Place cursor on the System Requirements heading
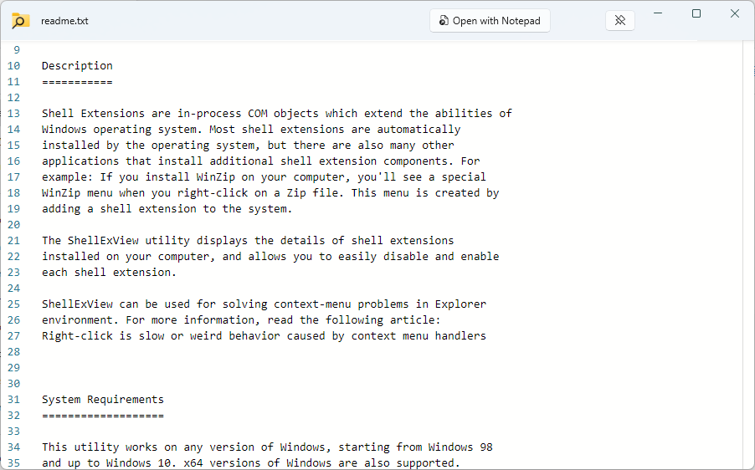 [x=103, y=399]
